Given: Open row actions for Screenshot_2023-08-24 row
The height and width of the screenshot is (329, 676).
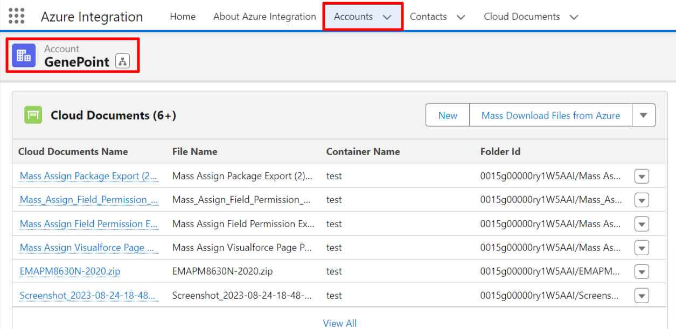Looking at the screenshot, I should (642, 296).
